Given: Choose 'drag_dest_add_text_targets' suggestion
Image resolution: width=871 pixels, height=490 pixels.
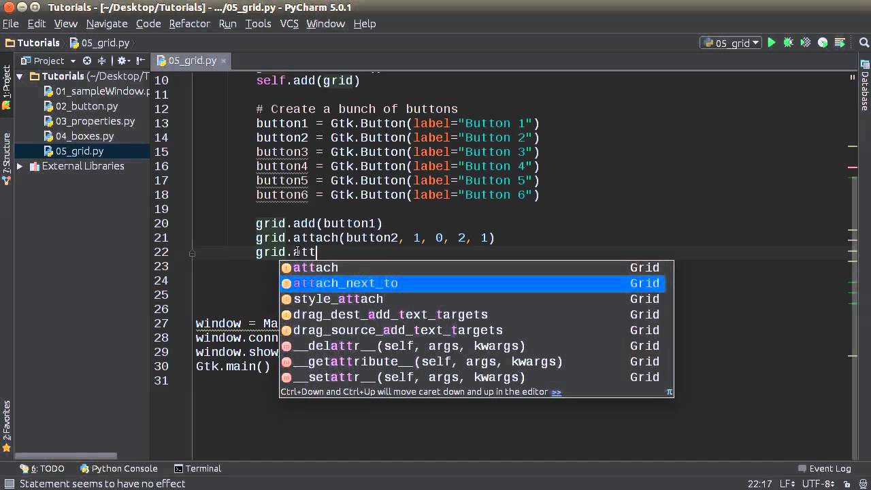Looking at the screenshot, I should (x=472, y=315).
